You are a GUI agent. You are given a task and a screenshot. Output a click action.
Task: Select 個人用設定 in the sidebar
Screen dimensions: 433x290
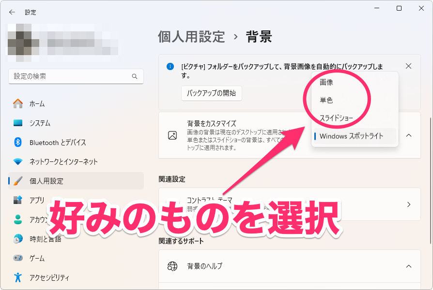point(76,181)
